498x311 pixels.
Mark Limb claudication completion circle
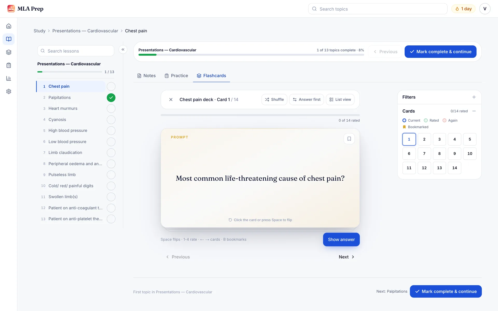tap(111, 153)
